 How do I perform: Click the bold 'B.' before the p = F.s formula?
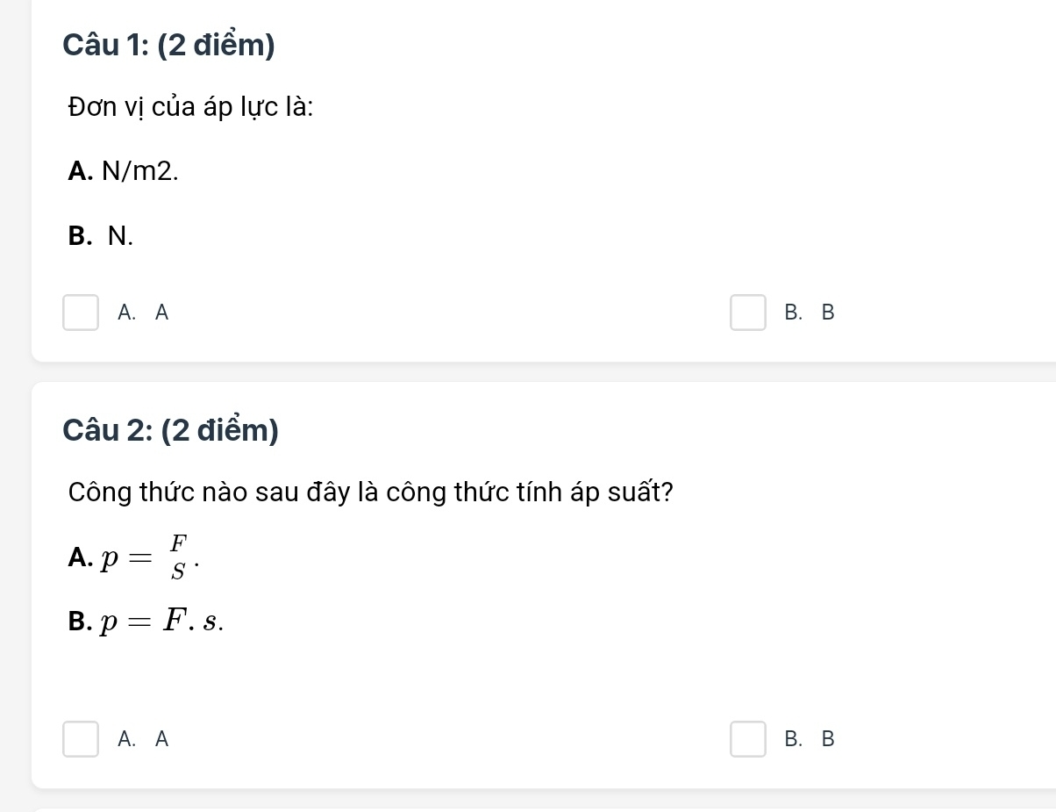pyautogui.click(x=80, y=622)
